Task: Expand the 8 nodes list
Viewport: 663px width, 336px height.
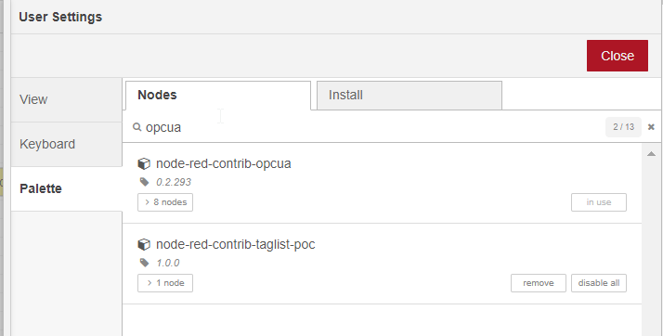Action: pyautogui.click(x=165, y=202)
